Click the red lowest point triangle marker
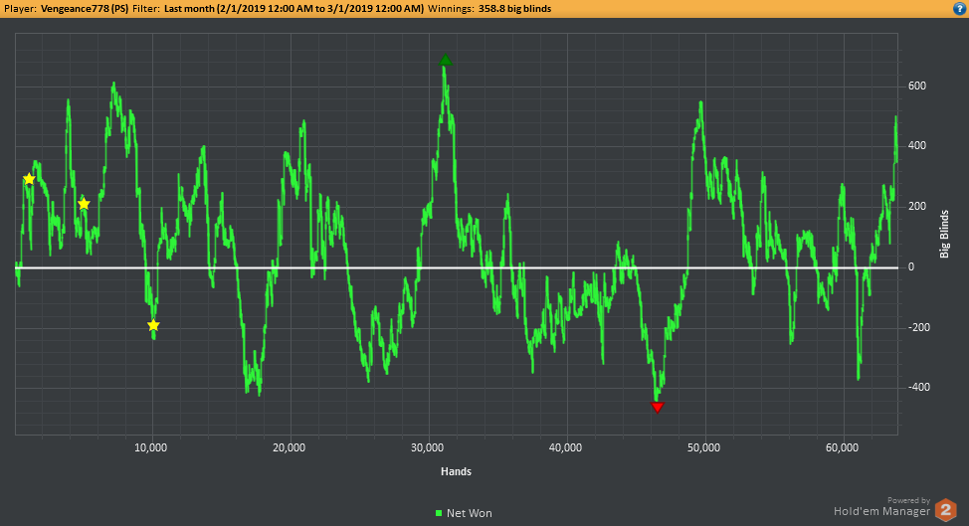The height and width of the screenshot is (526, 969). coord(657,407)
